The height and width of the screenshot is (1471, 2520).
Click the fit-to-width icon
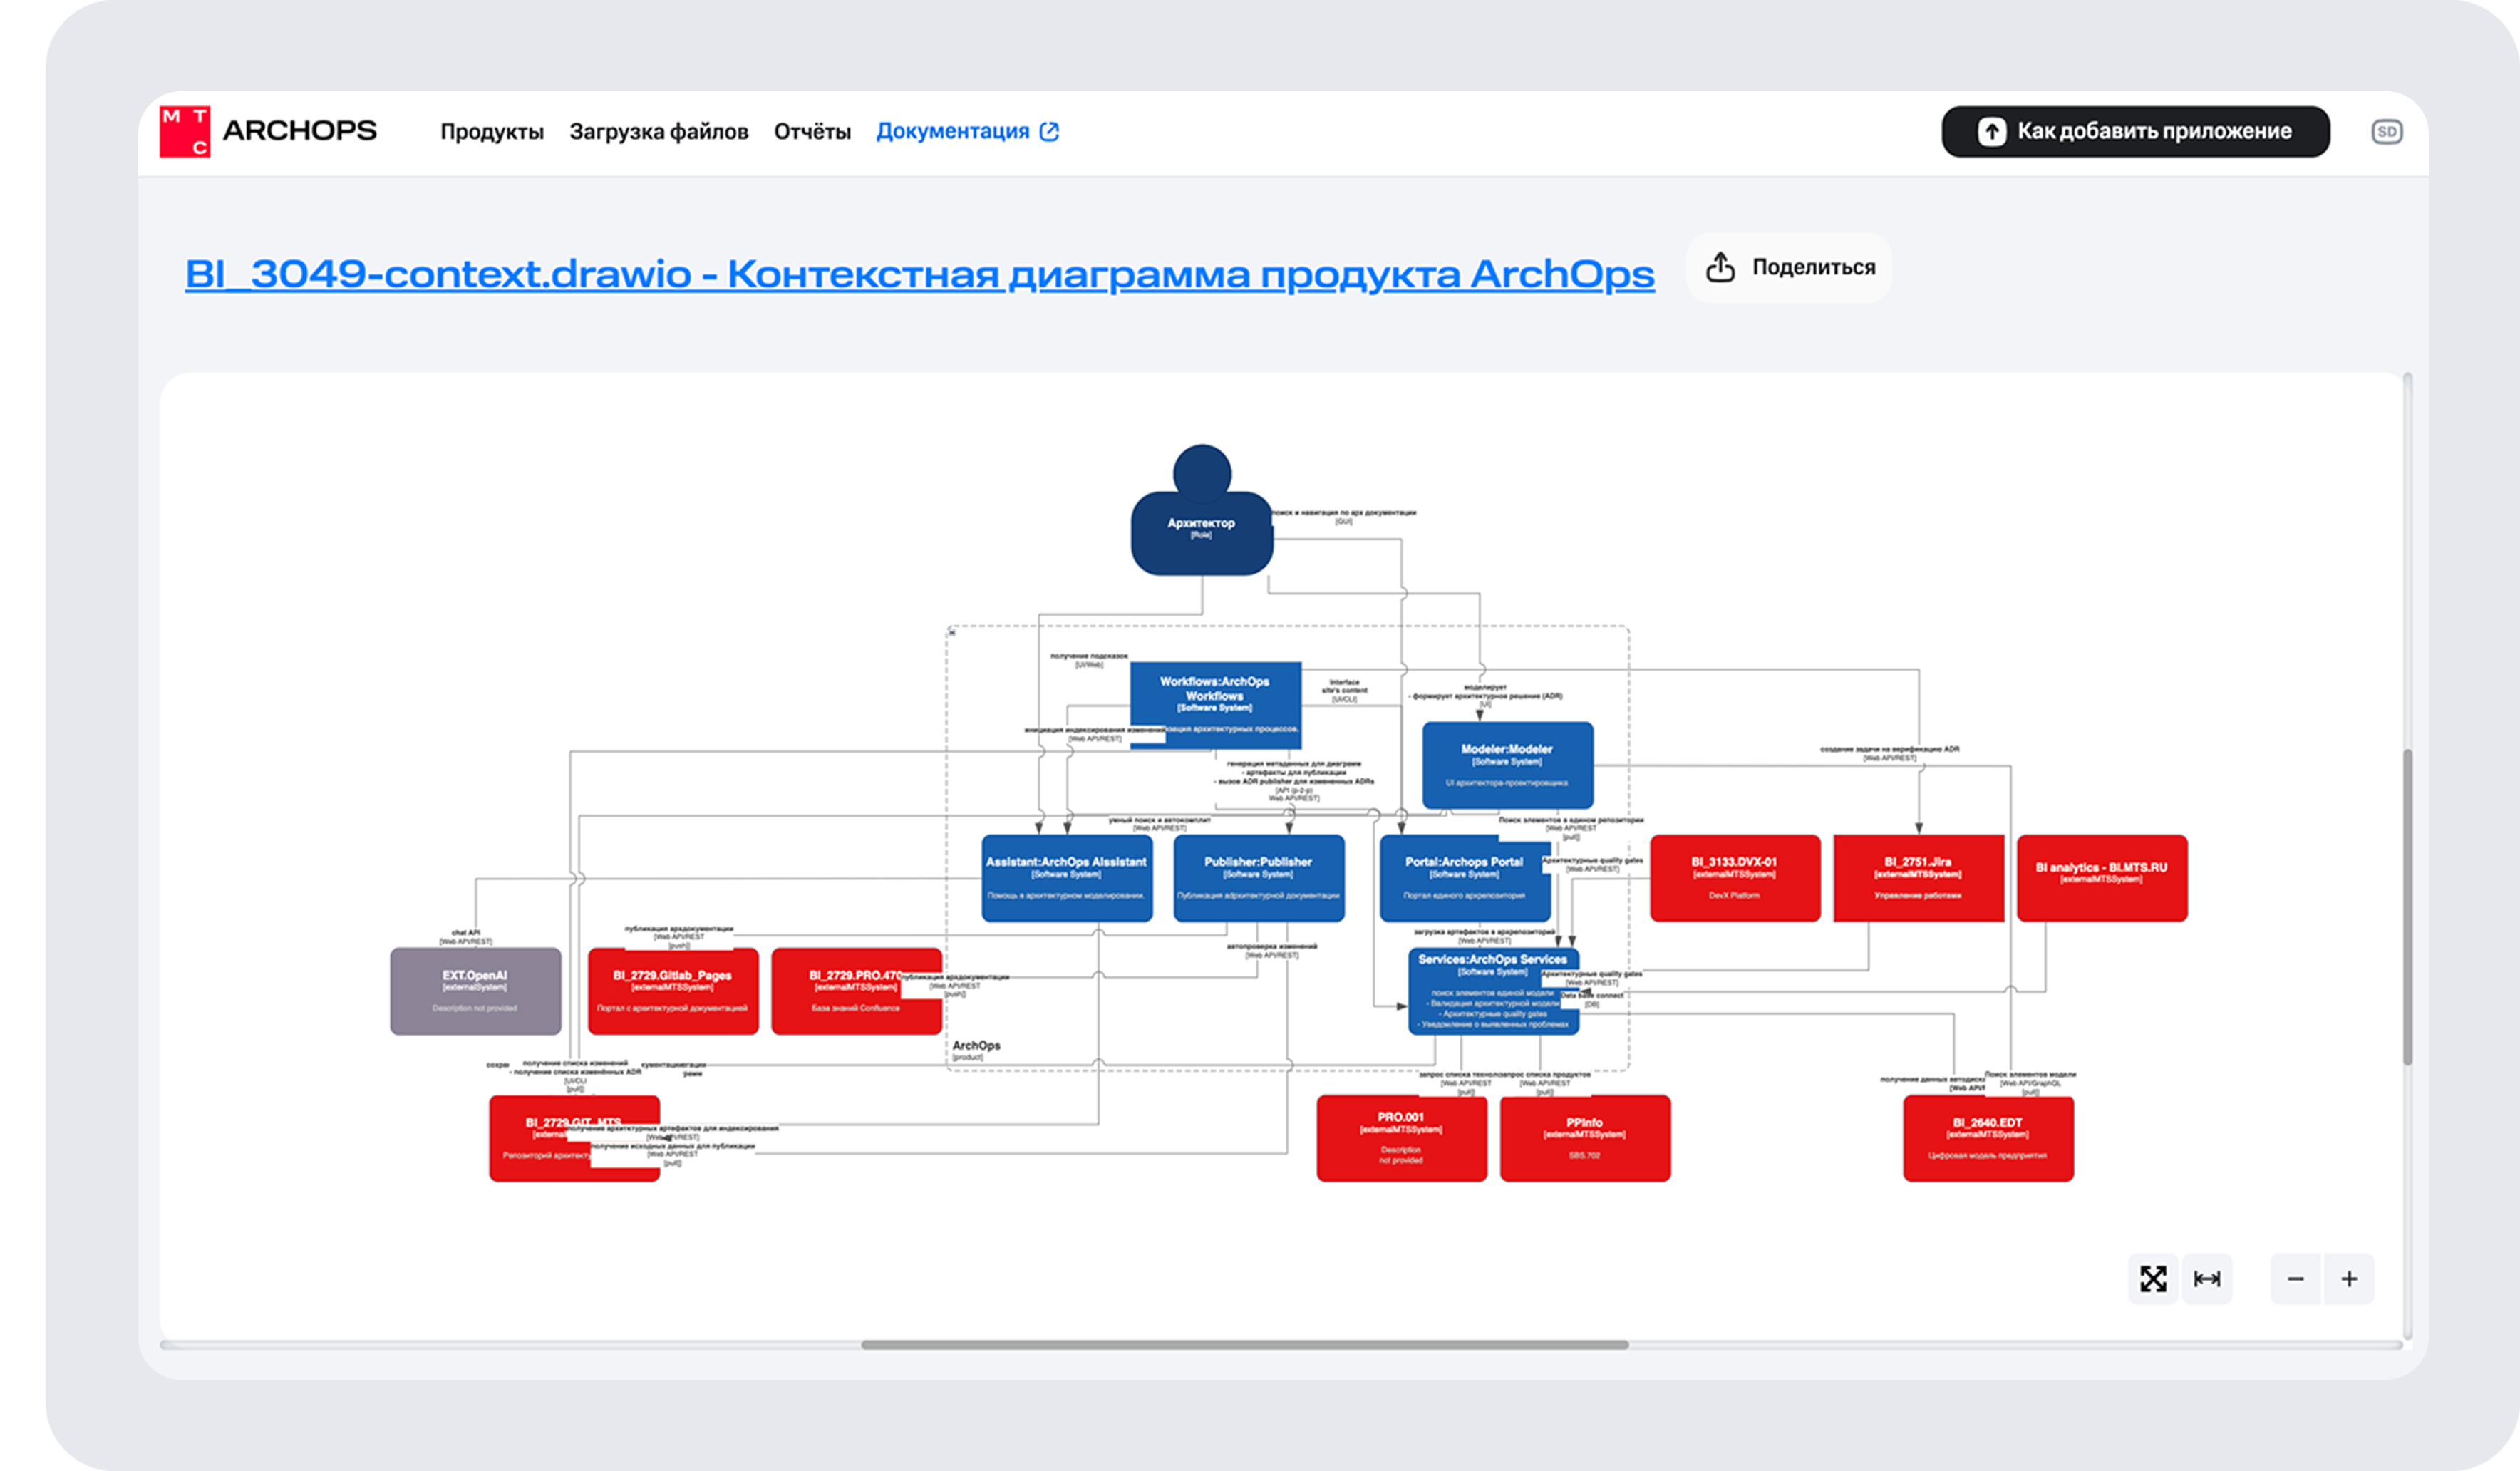[2207, 1278]
